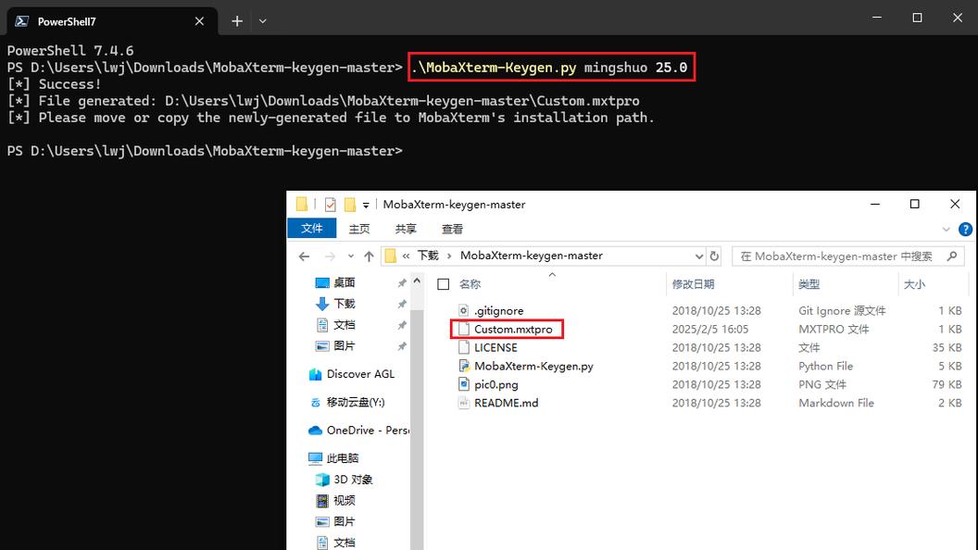Open customize quick access toolbar dropdown

point(366,205)
